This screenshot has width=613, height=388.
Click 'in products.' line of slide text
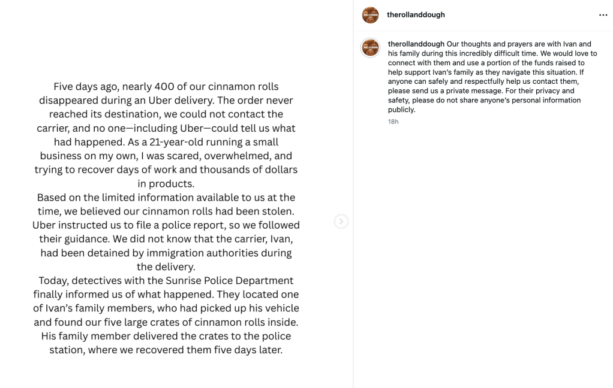pos(166,183)
